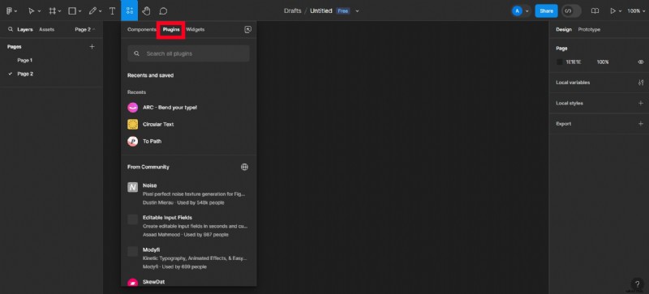Viewport: 649px width, 294px height.
Task: Switch to the Layers tab
Action: click(x=25, y=29)
